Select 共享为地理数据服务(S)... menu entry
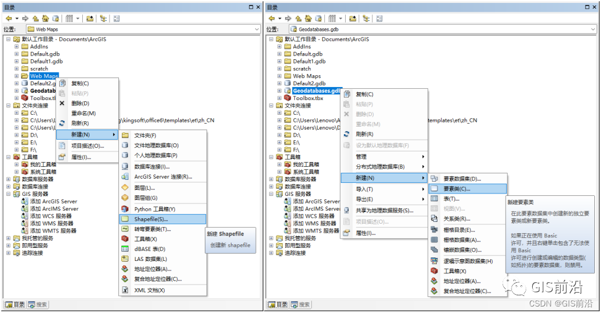 [x=384, y=211]
